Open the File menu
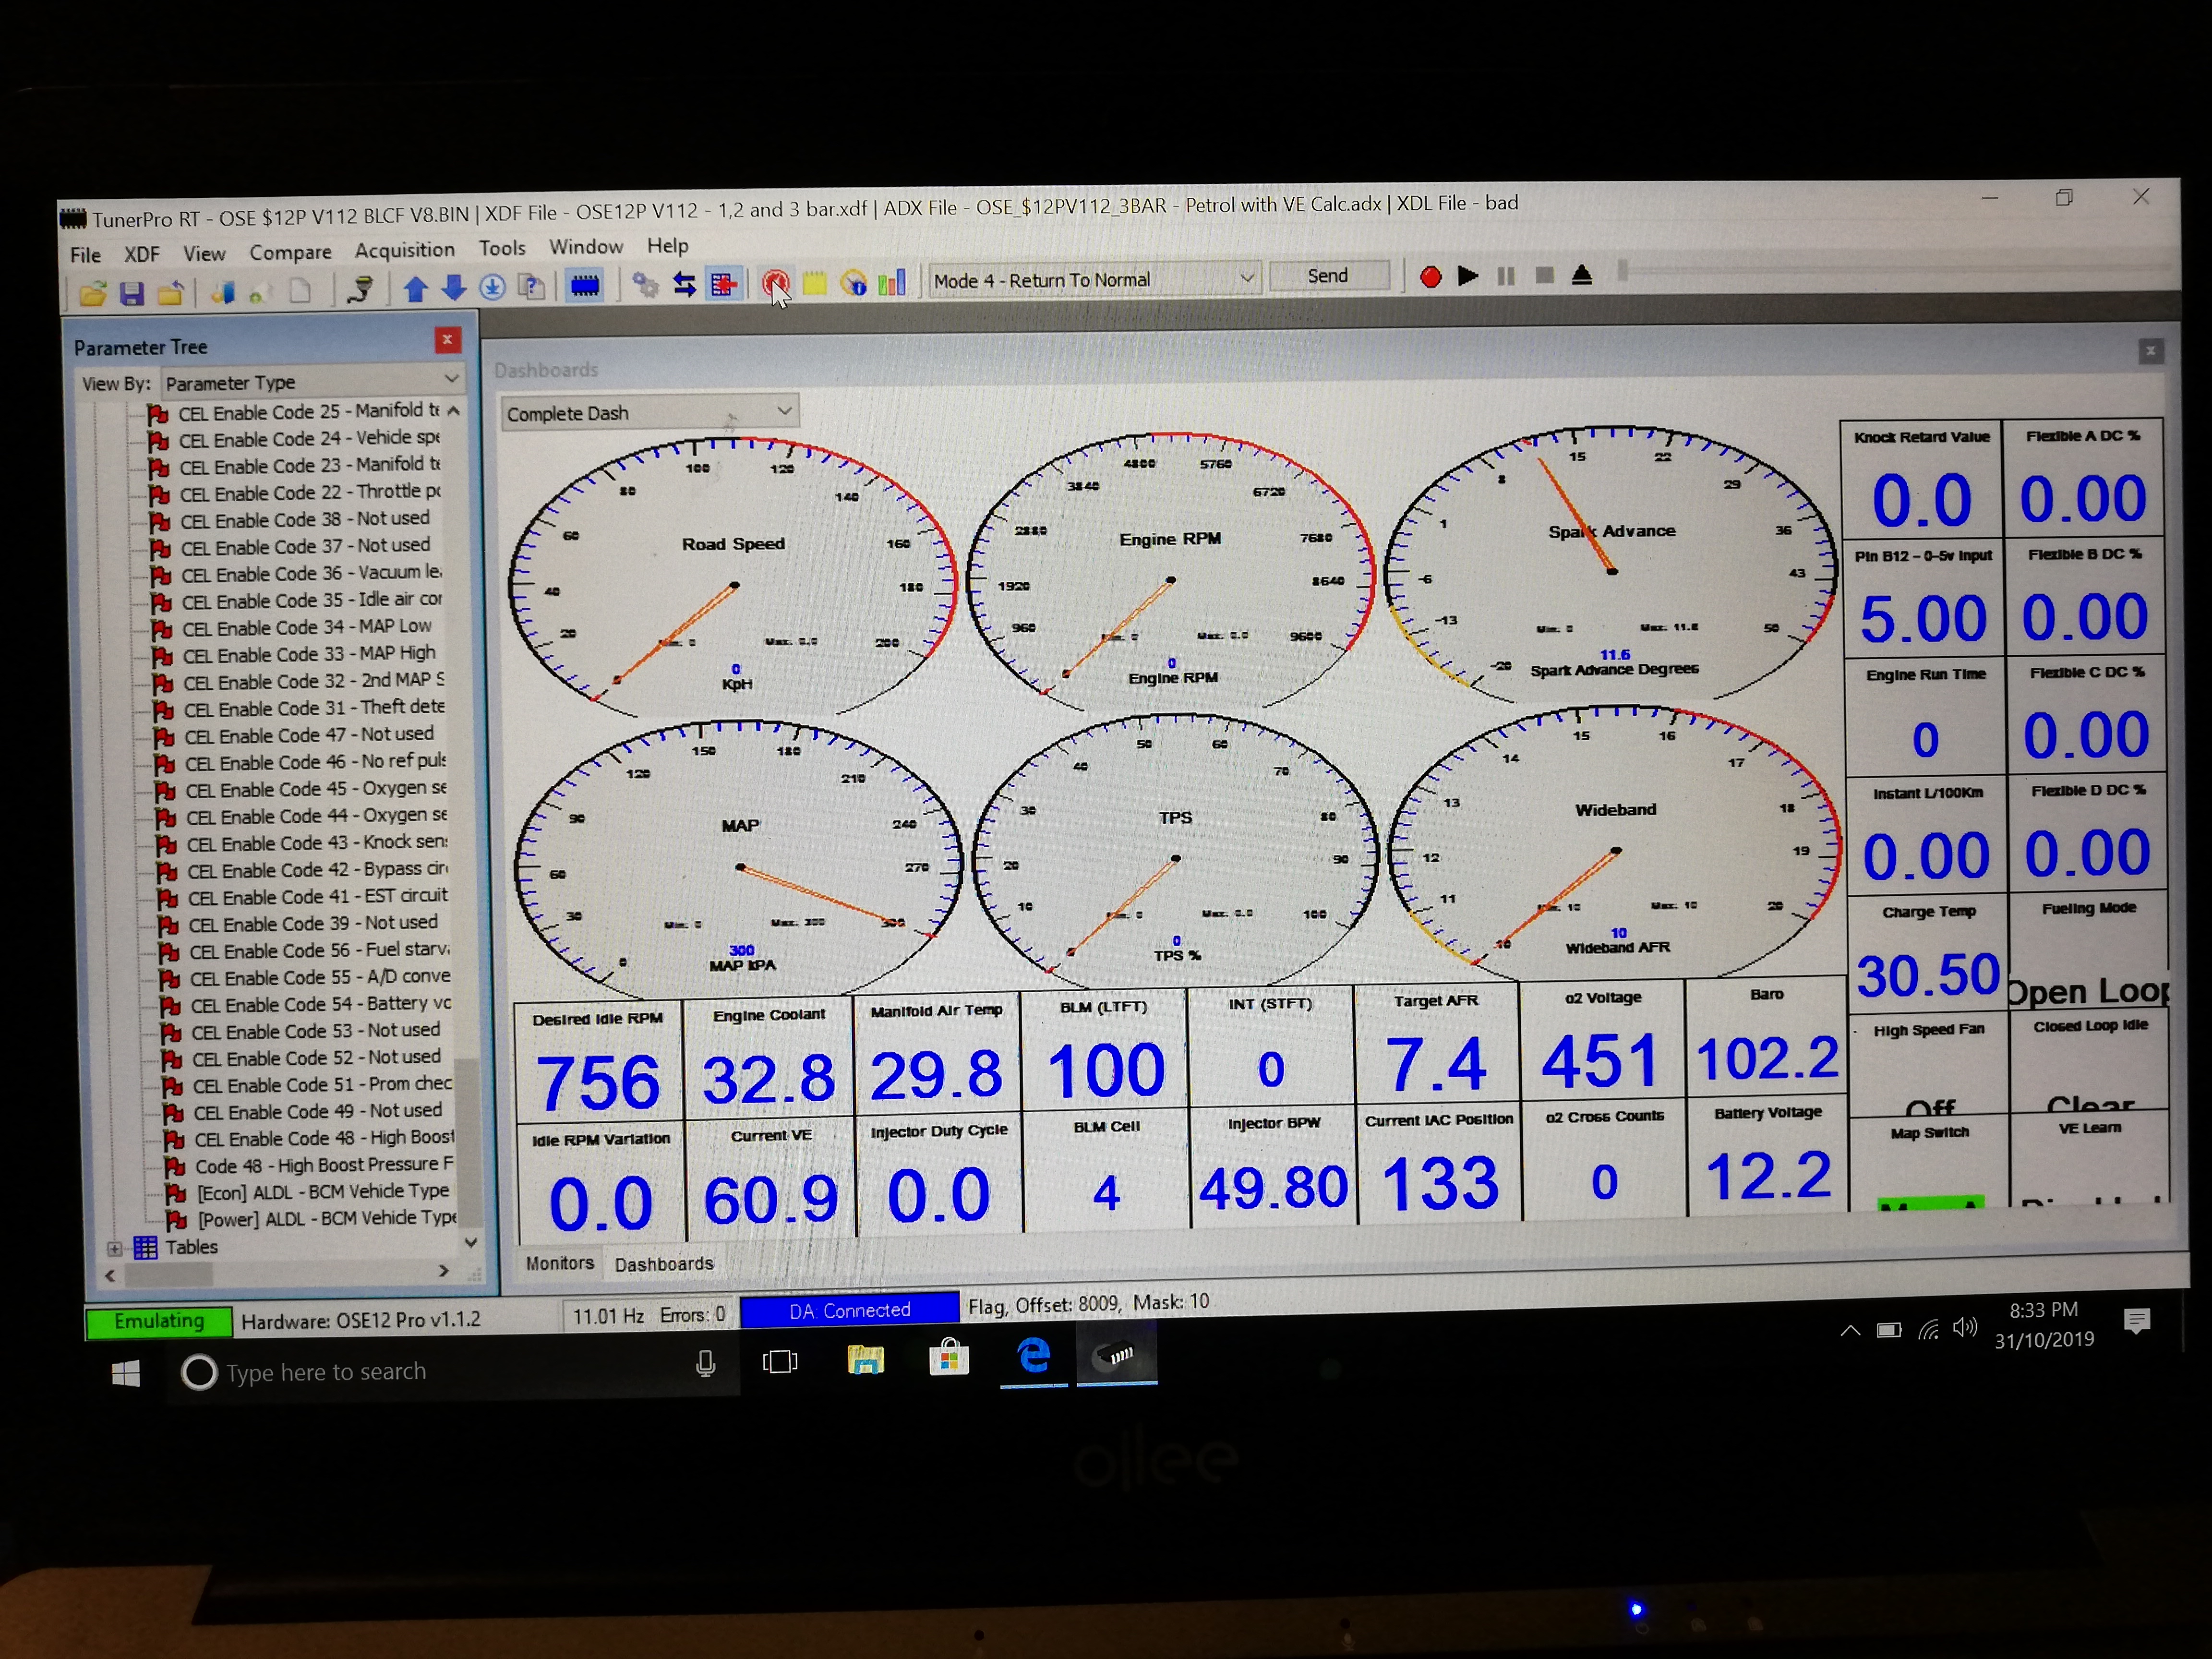This screenshot has height=1659, width=2212. 85,255
